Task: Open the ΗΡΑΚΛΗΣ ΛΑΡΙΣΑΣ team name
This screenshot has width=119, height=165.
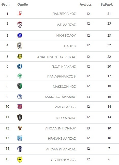Action: coord(62,138)
